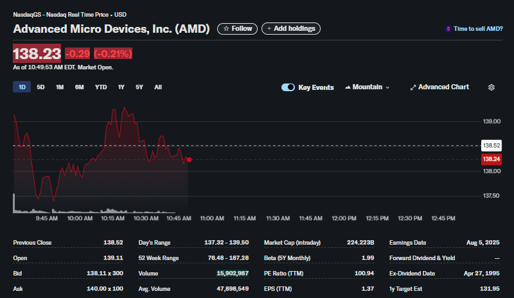Click the 137.50 price axis label
This screenshot has width=514, height=298.
coord(491,196)
